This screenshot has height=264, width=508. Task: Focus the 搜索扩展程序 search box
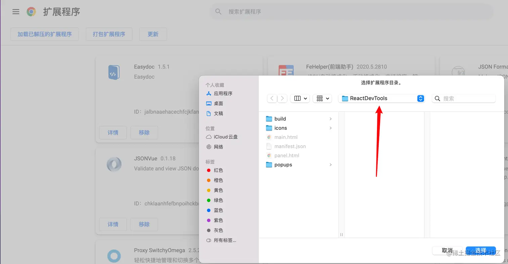[351, 12]
